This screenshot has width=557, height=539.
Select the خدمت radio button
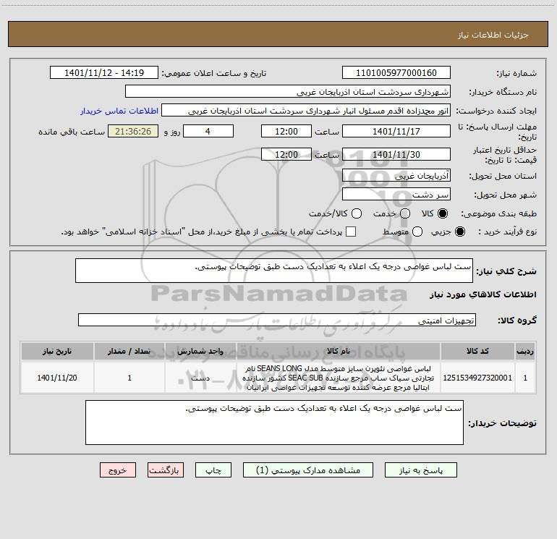point(405,213)
